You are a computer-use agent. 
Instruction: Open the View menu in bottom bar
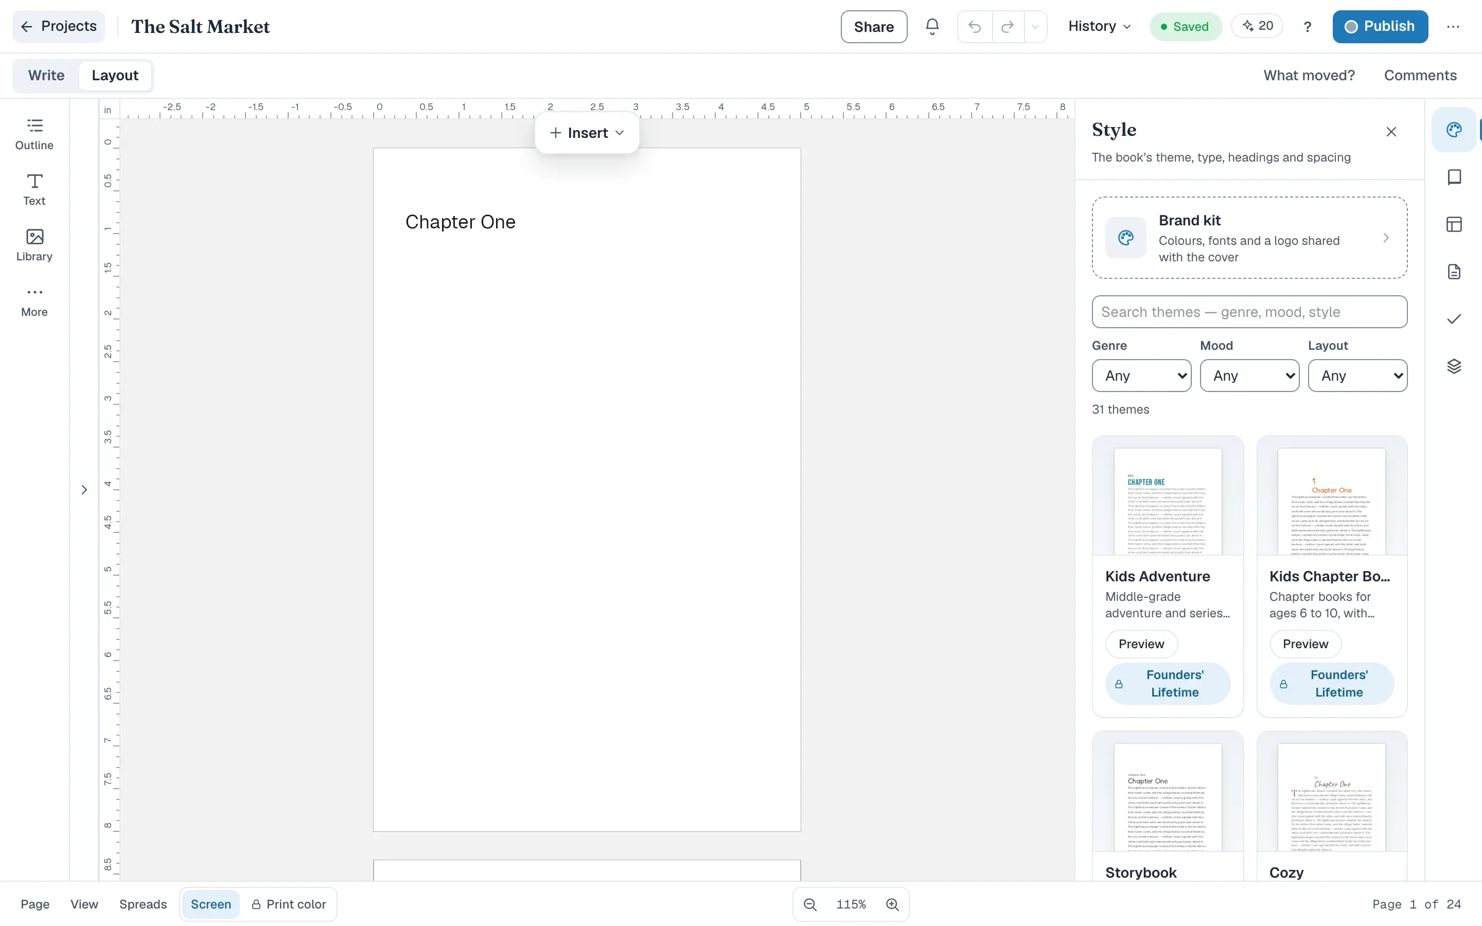[x=84, y=904]
